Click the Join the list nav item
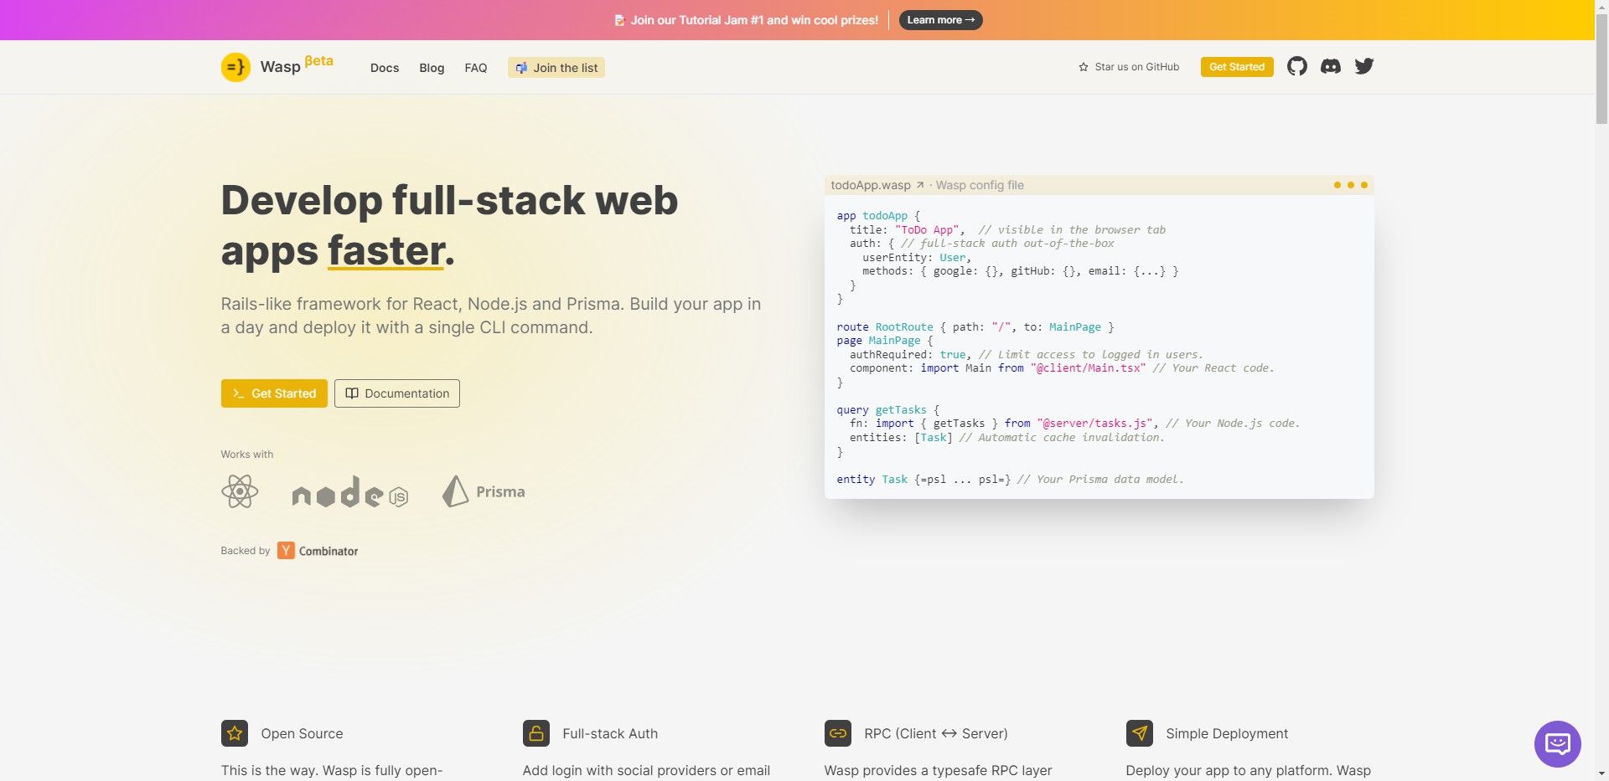This screenshot has width=1609, height=781. click(x=556, y=68)
